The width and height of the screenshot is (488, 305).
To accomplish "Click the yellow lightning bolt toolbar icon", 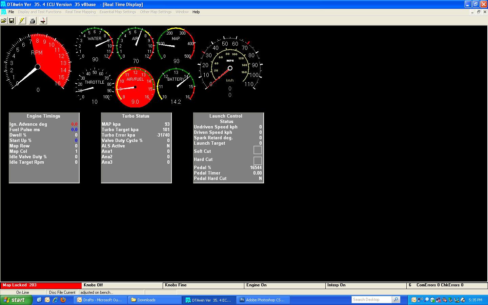I will [22, 21].
